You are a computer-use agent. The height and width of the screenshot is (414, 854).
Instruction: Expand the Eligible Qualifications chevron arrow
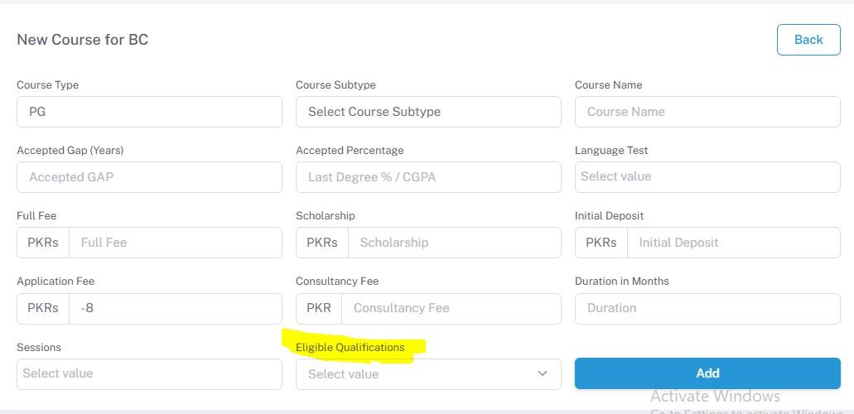[x=542, y=373]
